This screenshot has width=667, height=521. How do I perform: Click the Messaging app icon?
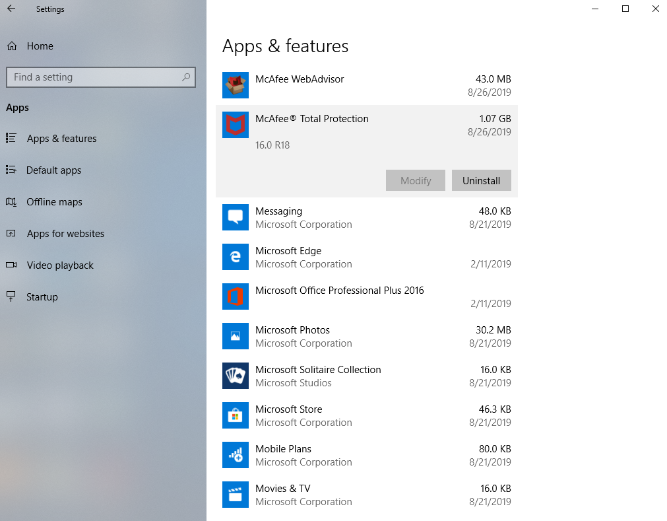(236, 217)
